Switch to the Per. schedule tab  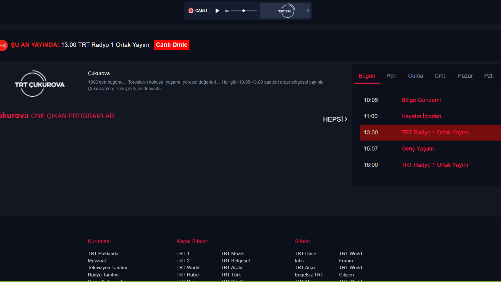click(391, 76)
